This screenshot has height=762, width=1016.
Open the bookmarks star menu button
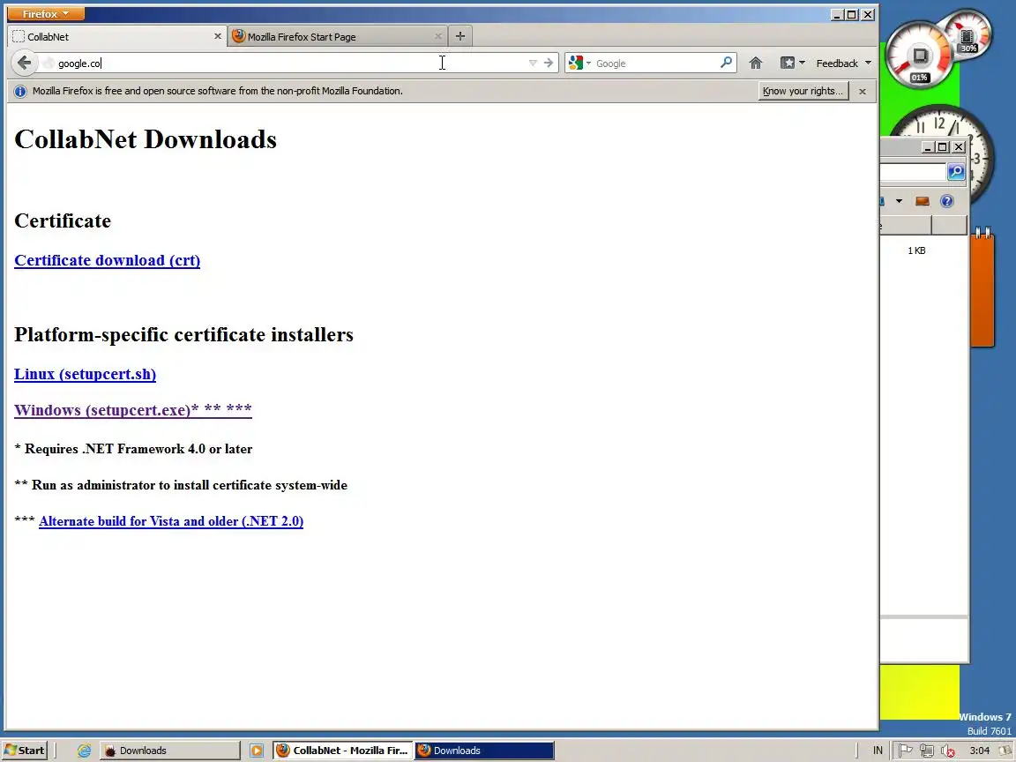click(x=788, y=63)
